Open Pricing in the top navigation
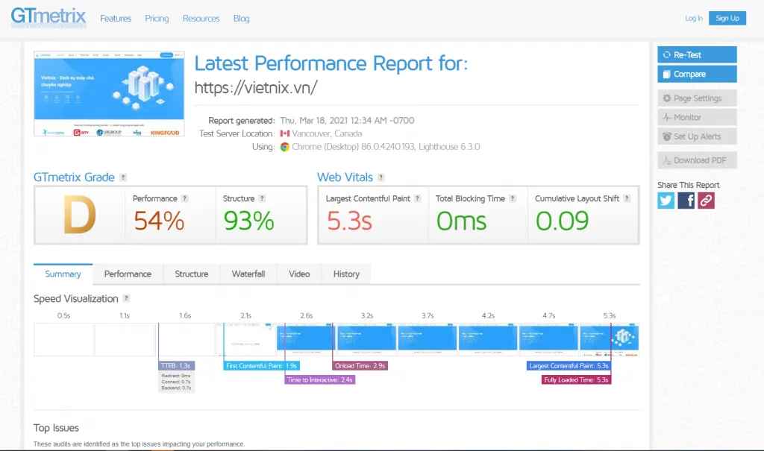The height and width of the screenshot is (451, 764). 157,19
